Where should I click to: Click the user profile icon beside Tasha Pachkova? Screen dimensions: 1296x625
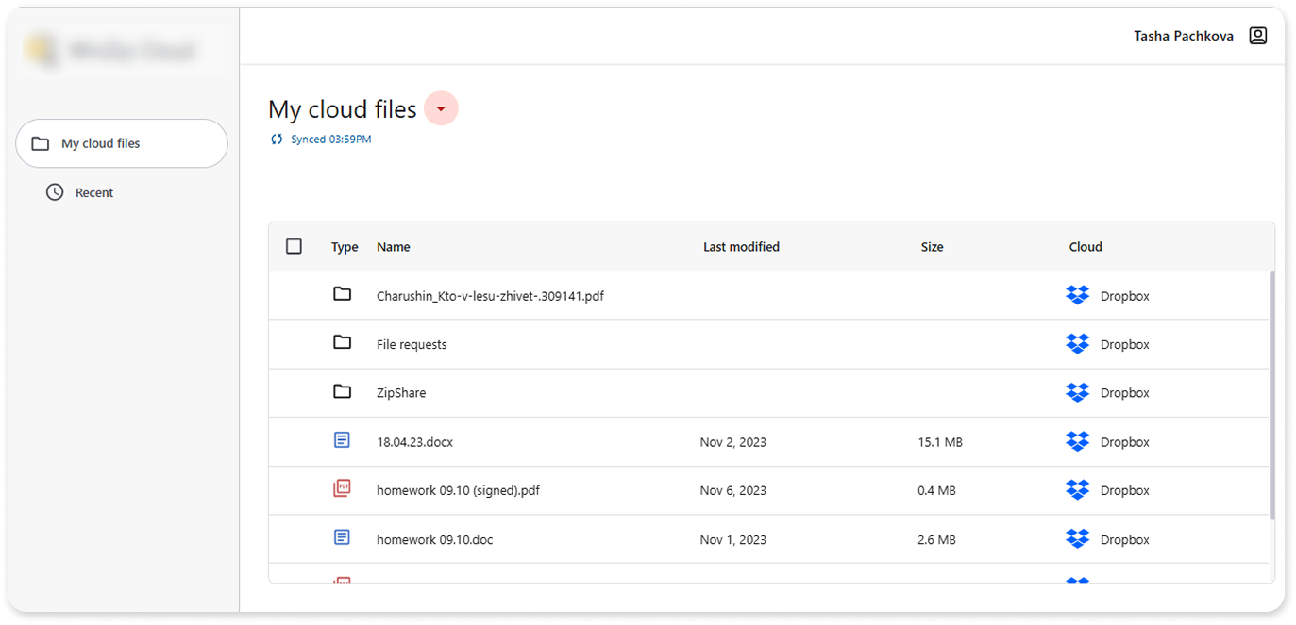tap(1257, 36)
